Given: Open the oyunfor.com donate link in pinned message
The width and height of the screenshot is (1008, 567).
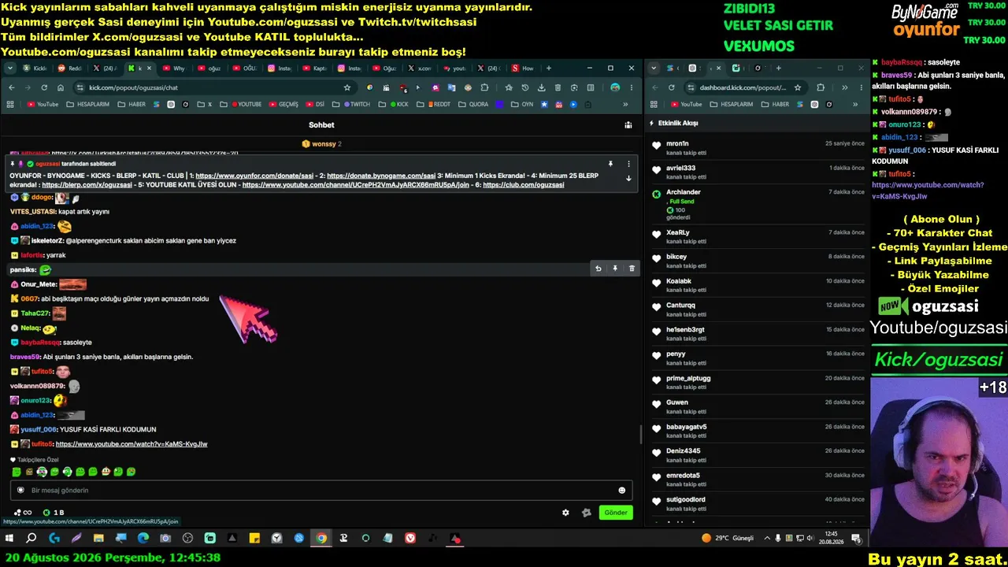Looking at the screenshot, I should point(254,176).
